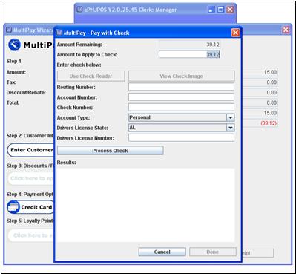The height and width of the screenshot is (274, 296).
Task: Focus the Account Number field
Action: 181,97
